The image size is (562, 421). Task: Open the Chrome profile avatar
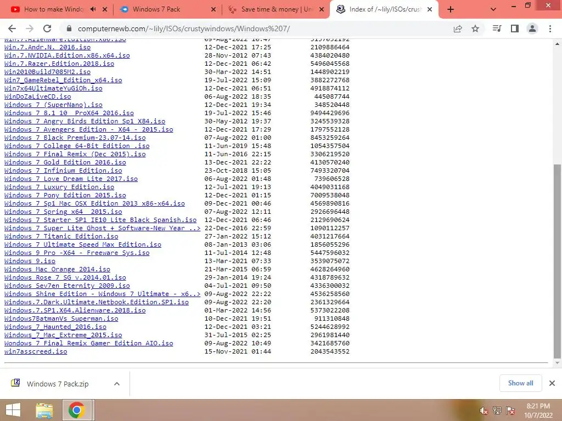pos(532,29)
